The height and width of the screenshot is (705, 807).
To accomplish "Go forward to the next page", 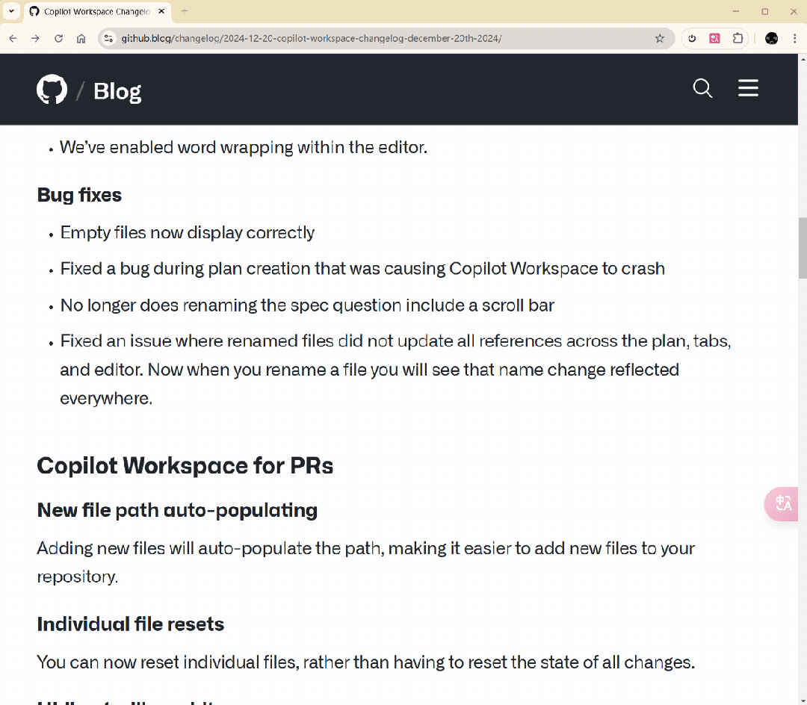I will pyautogui.click(x=35, y=39).
